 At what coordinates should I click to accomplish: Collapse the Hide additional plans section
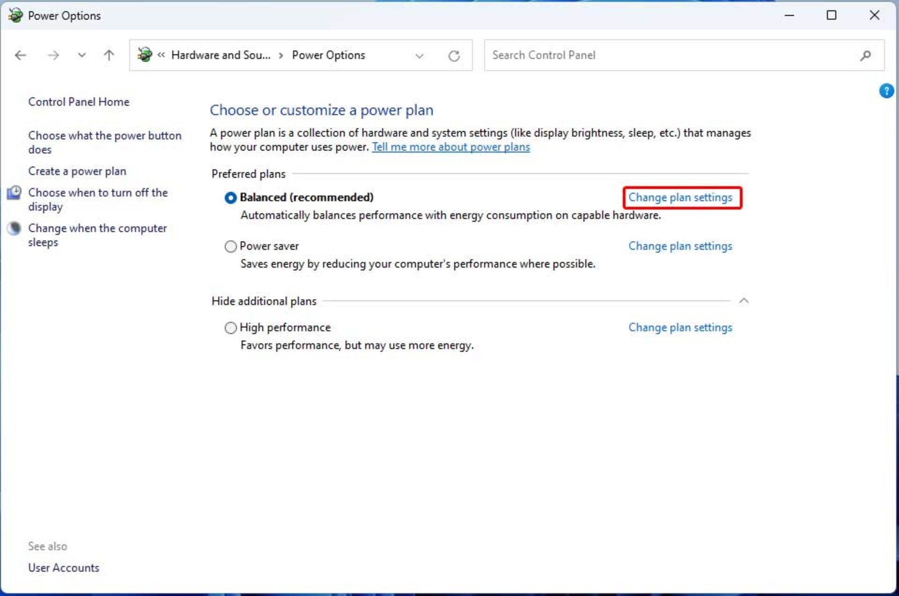click(x=744, y=301)
